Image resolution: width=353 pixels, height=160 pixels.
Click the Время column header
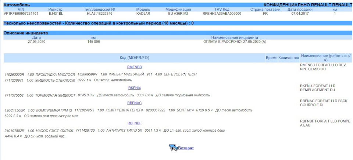pyautogui.click(x=271, y=58)
